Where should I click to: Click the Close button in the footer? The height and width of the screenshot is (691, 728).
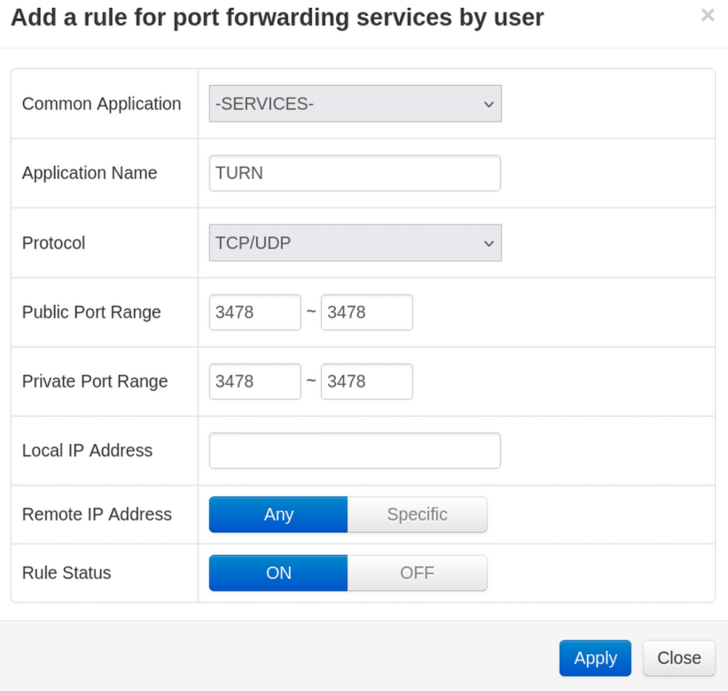click(678, 658)
